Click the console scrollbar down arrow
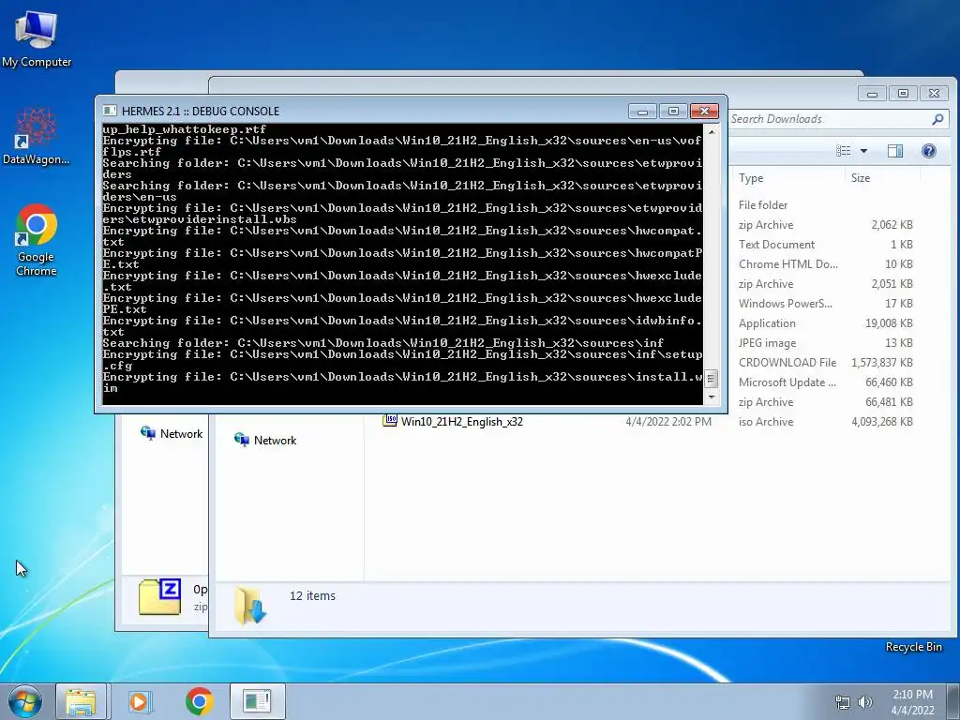 712,397
